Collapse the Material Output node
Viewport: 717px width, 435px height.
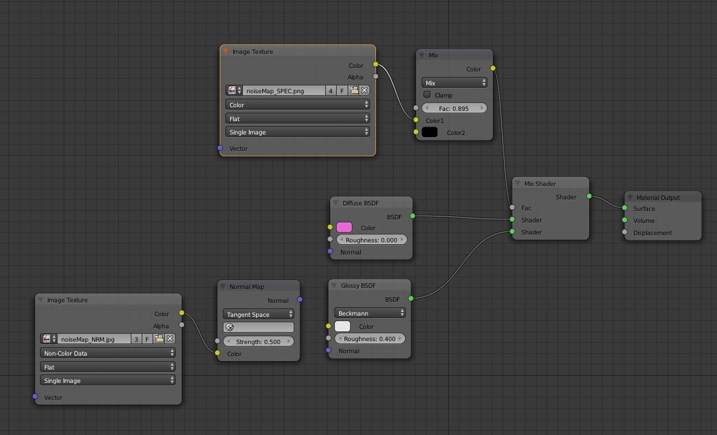pyautogui.click(x=630, y=197)
